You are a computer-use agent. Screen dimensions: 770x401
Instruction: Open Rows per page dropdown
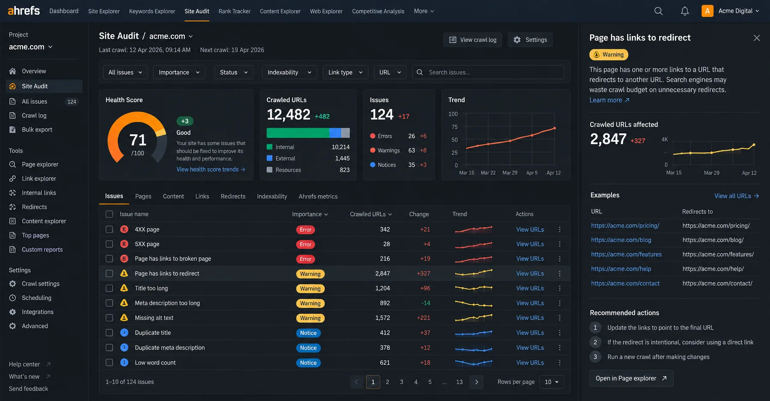552,382
